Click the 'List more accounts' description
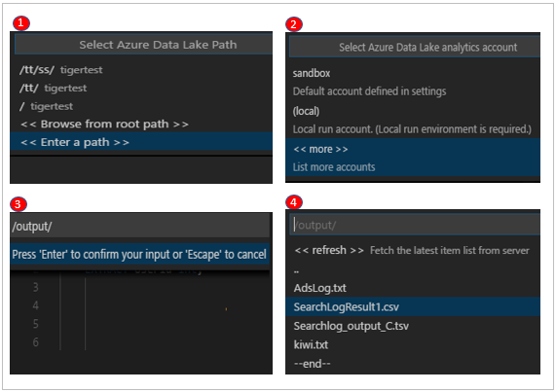The height and width of the screenshot is (392, 556). pos(334,166)
